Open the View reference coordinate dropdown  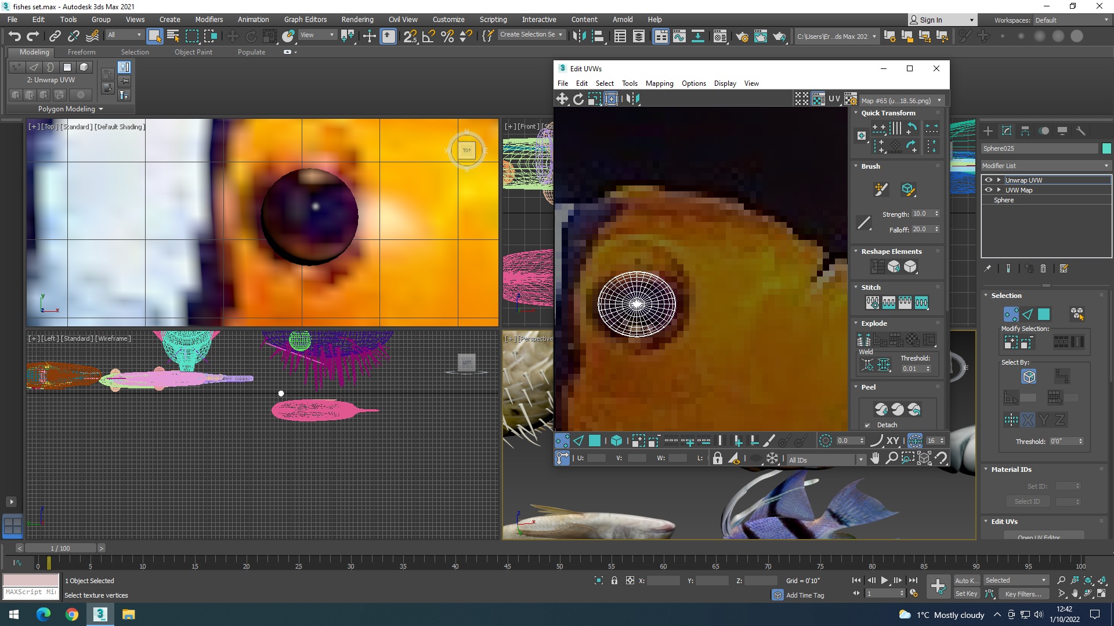tap(317, 35)
